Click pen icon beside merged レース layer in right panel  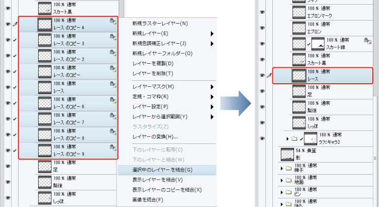pos(269,76)
